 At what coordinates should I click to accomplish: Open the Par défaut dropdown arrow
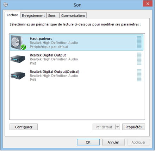[x=117, y=127]
